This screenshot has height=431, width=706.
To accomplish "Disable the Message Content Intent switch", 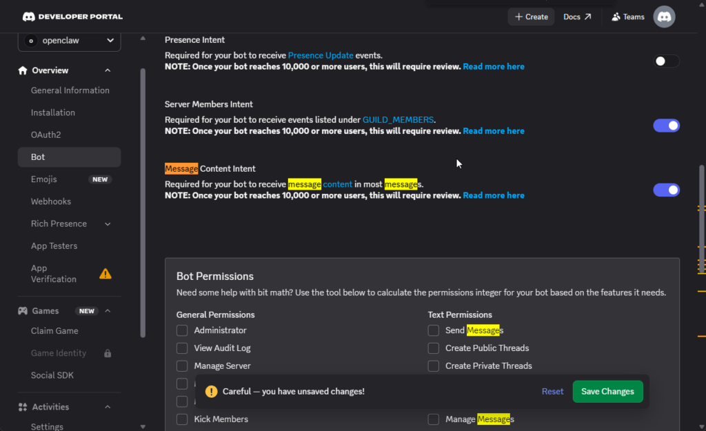I will 666,190.
